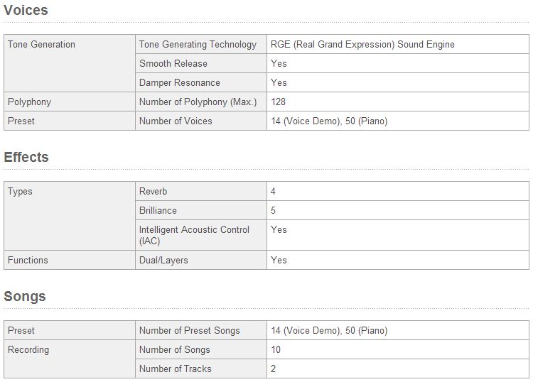The width and height of the screenshot is (533, 382).
Task: Click the Types category cell in Effects
Action: click(70, 216)
